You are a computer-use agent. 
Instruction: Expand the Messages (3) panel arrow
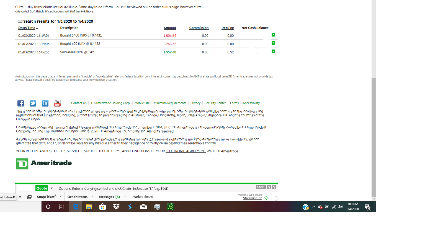125,197
